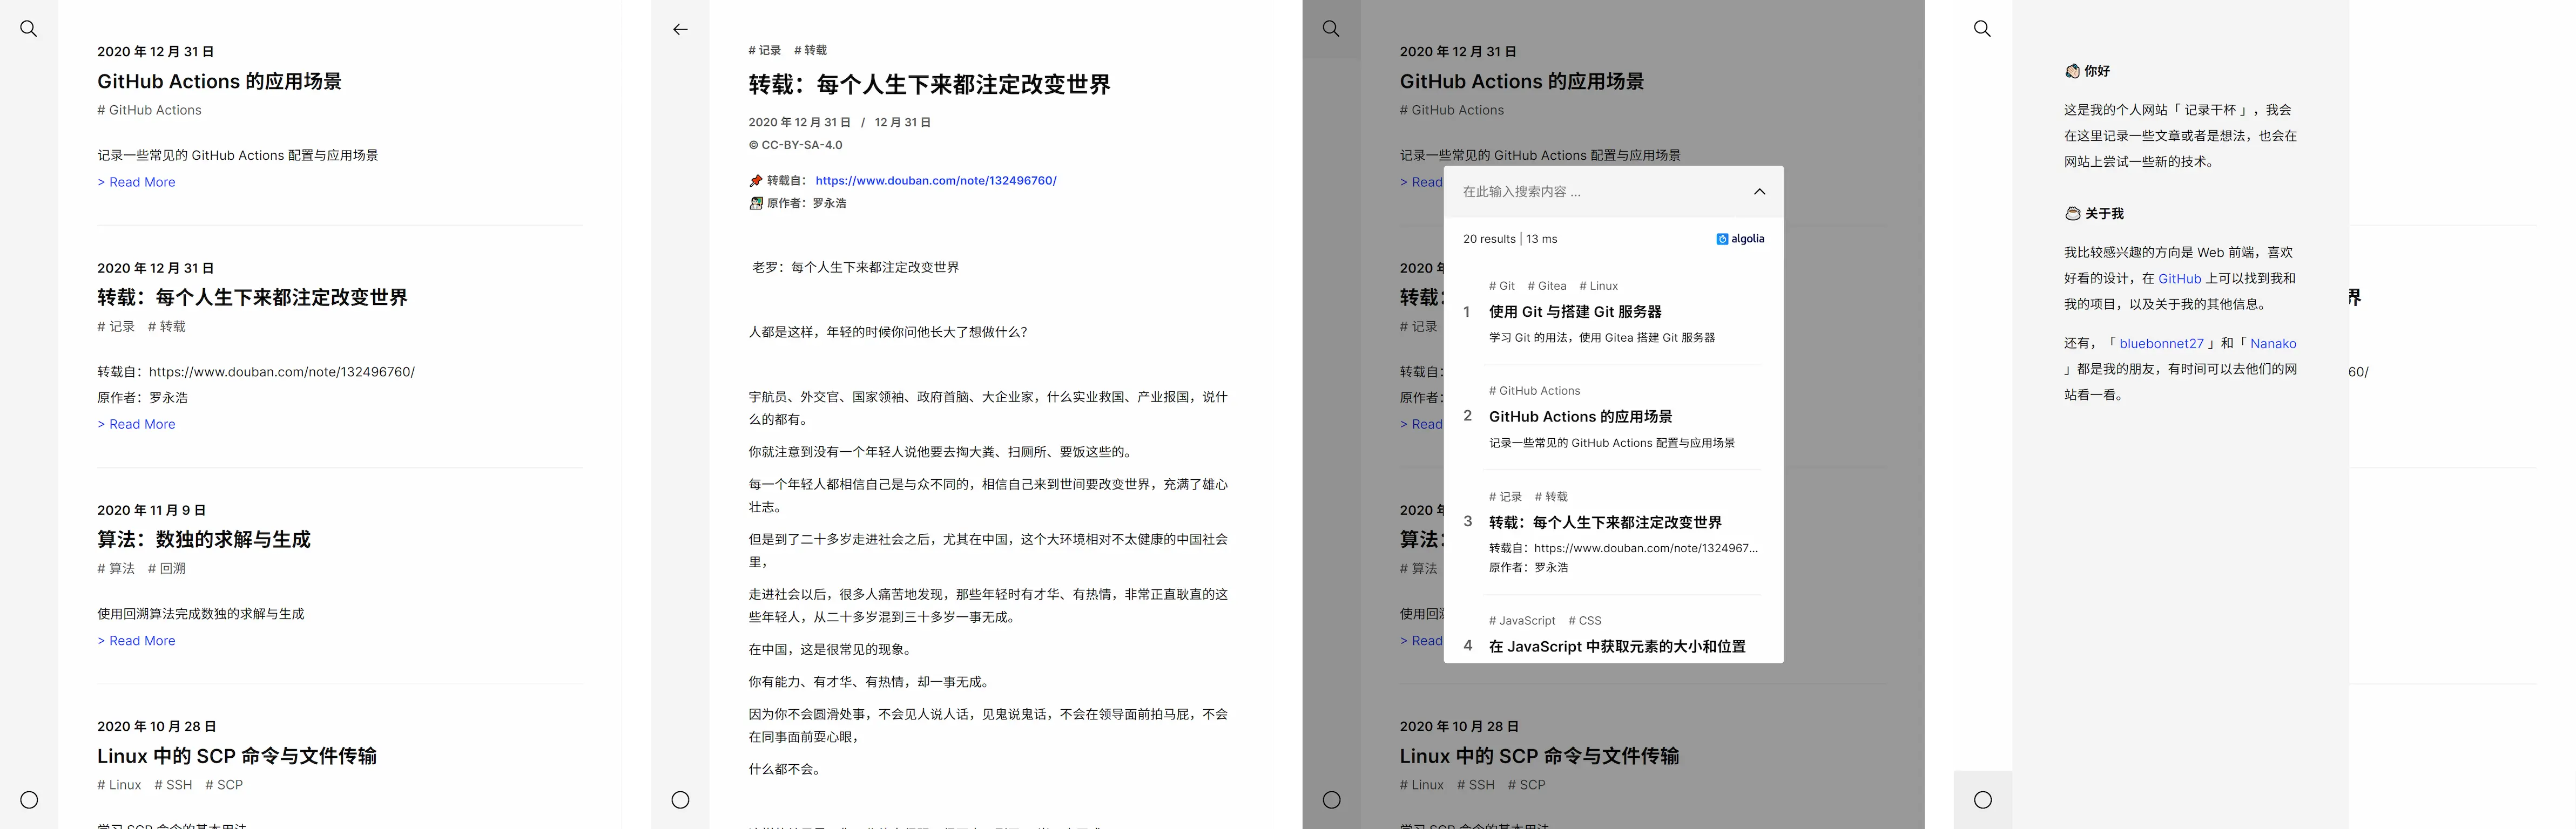Viewport: 2576px width, 829px height.
Task: Open search from the About panel magnifier
Action: point(1981,29)
